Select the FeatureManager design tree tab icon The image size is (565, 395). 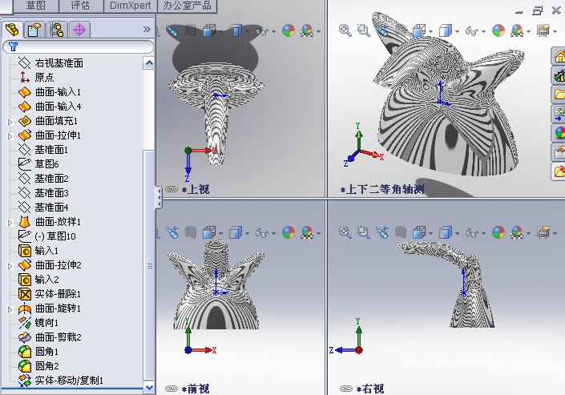click(x=12, y=30)
